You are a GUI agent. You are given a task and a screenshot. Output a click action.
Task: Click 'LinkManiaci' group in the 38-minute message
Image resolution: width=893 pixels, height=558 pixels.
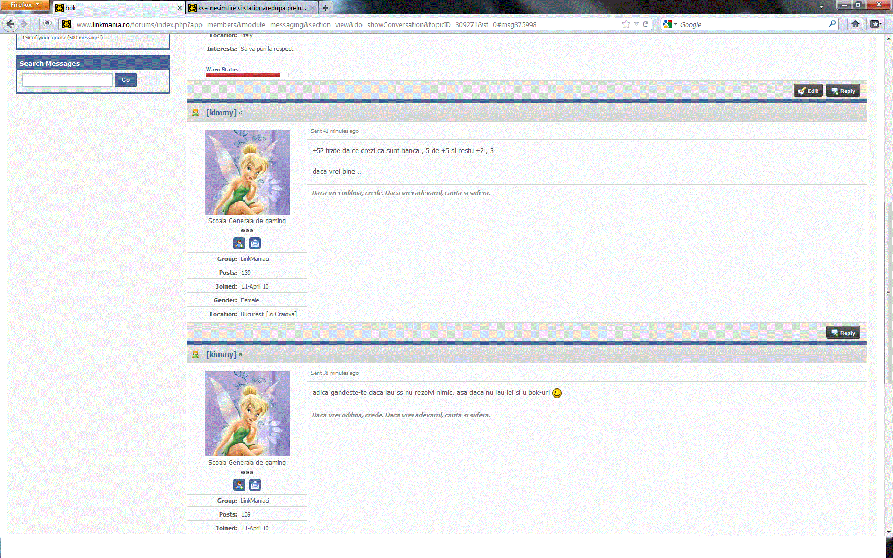(255, 501)
